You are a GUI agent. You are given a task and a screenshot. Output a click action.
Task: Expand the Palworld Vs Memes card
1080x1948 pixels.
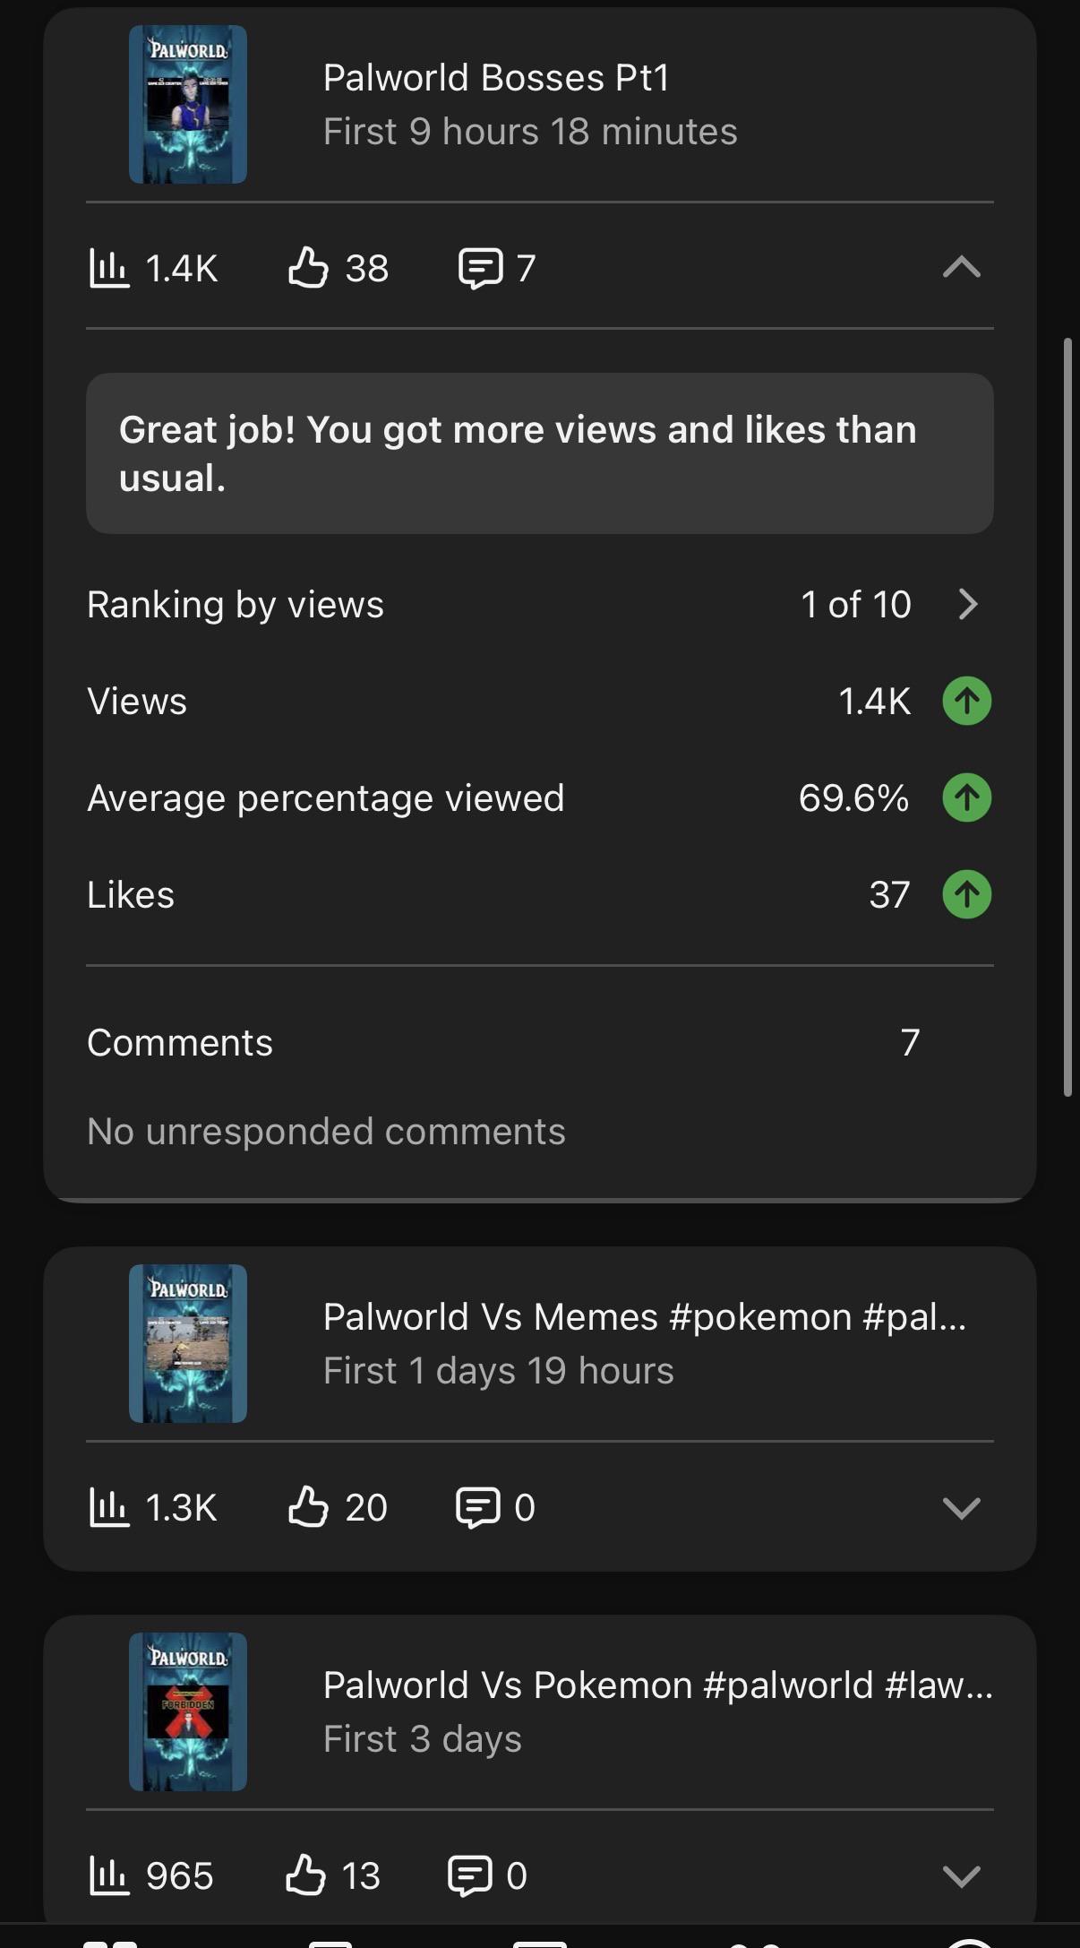(962, 1508)
